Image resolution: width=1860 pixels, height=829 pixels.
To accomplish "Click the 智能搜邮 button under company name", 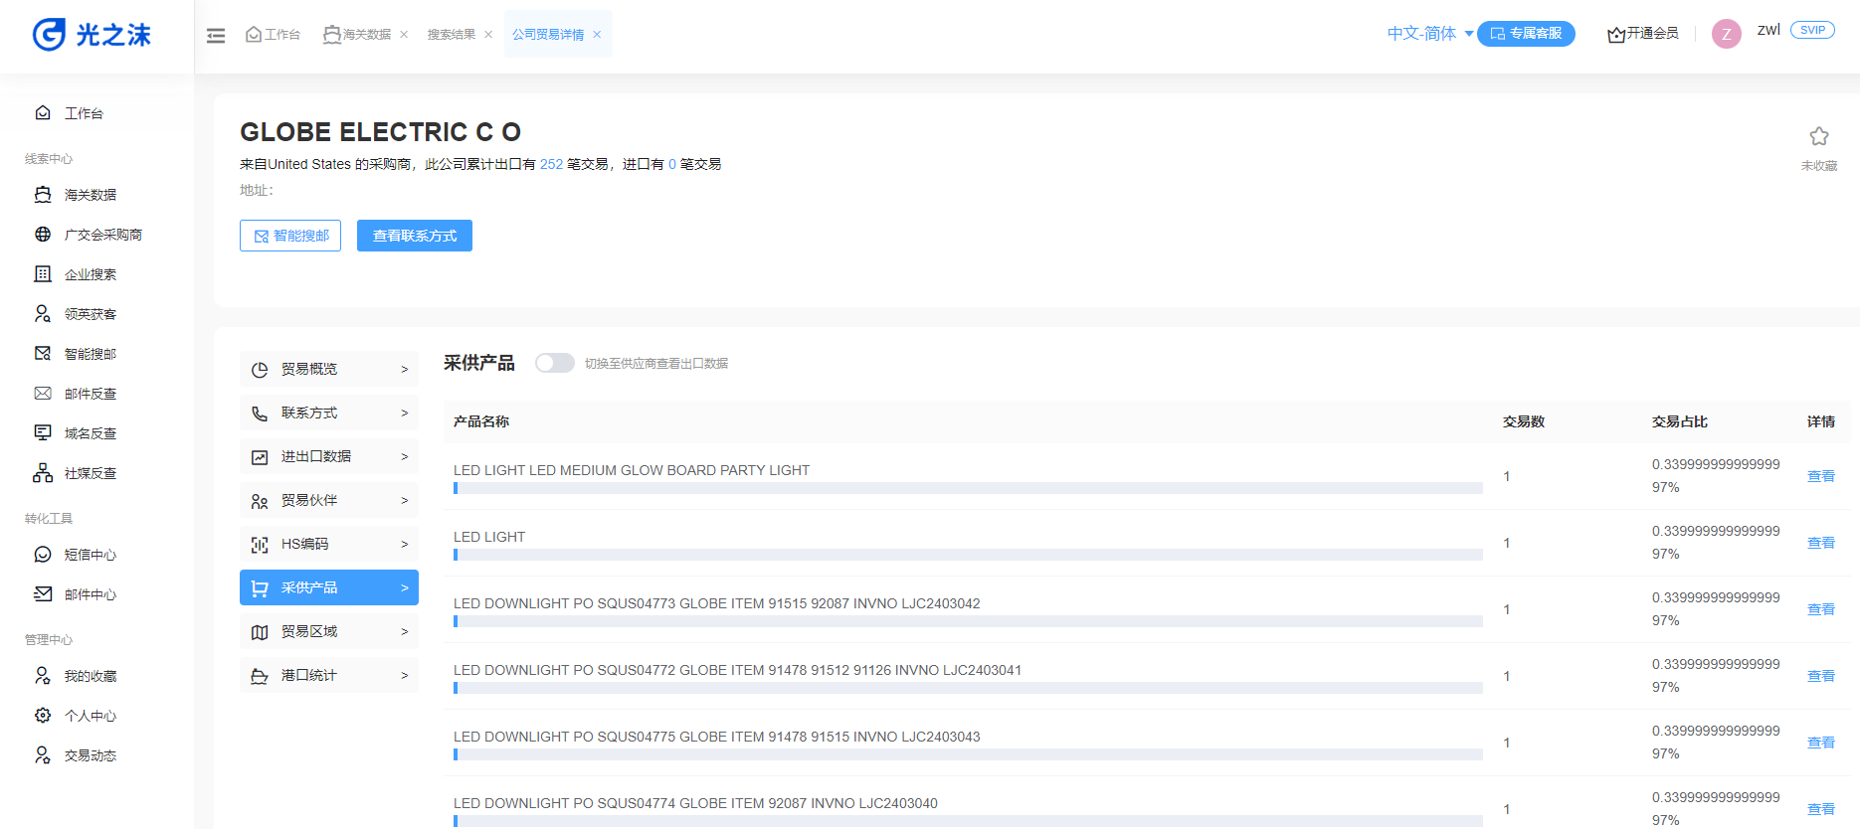I will (x=290, y=236).
